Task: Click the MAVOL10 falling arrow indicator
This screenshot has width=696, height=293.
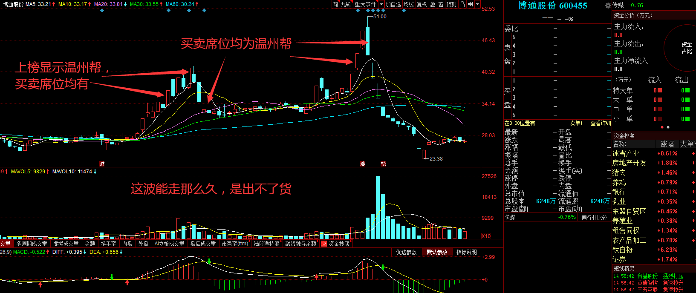Action: (95, 172)
